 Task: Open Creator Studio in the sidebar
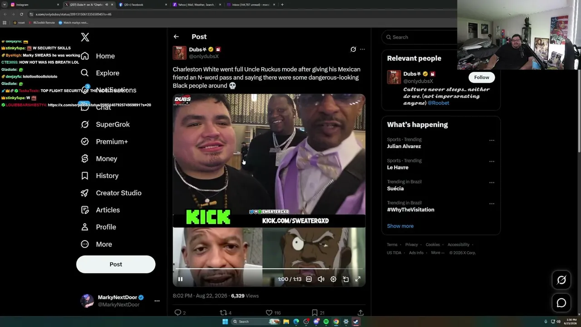pos(111,193)
